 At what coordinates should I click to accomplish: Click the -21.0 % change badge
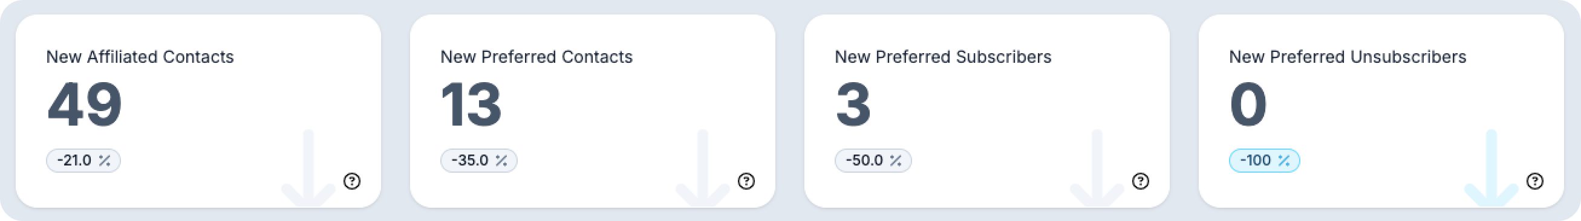coord(83,161)
